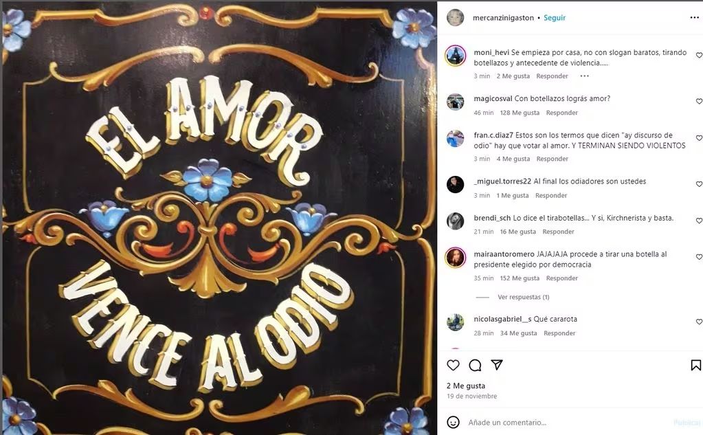
Task: Follow mercanzinigaston via Seguir
Action: [555, 17]
